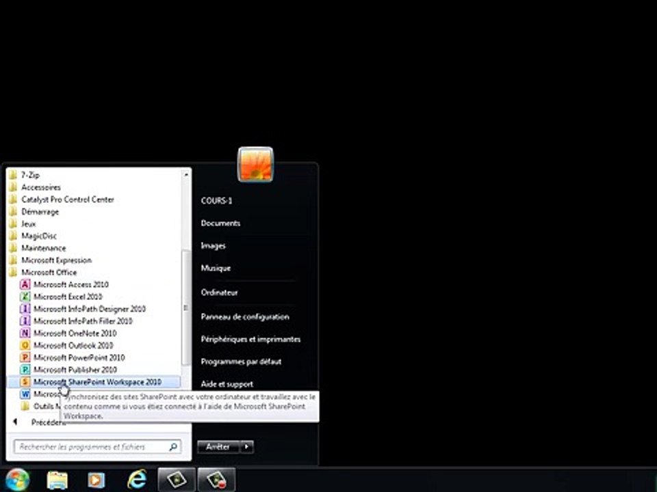
Task: Open the Maintenance folder
Action: pos(37,247)
